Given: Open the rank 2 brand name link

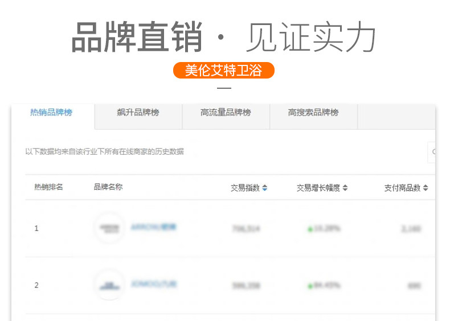Looking at the screenshot, I should coord(154,284).
